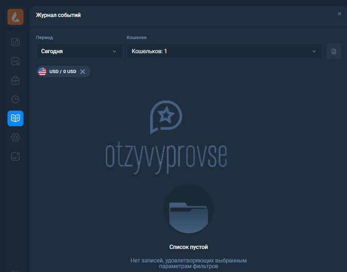
Task: Open the favorites chart sidebar icon
Action: [15, 61]
